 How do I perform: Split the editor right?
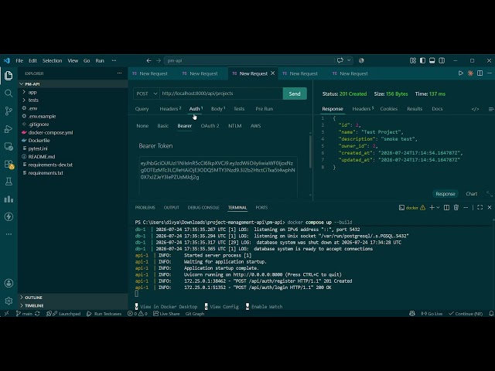[x=480, y=73]
